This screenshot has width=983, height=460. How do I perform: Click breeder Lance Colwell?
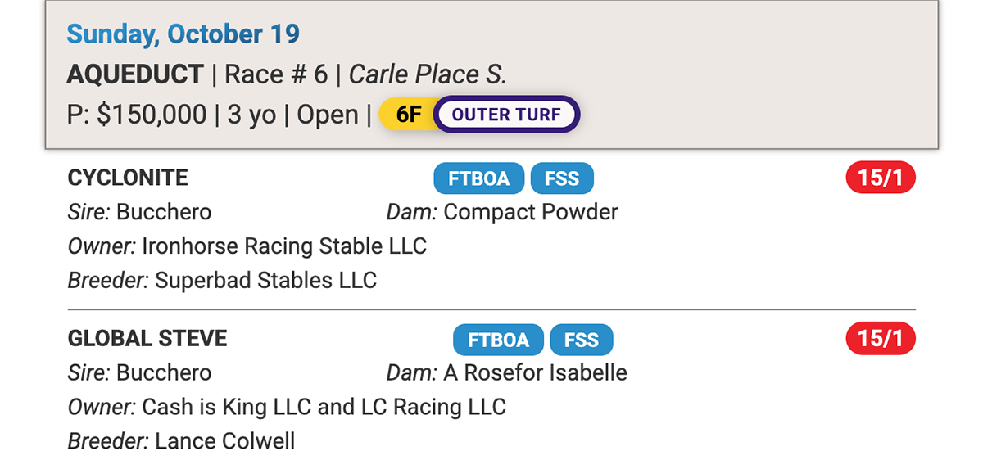tap(224, 442)
